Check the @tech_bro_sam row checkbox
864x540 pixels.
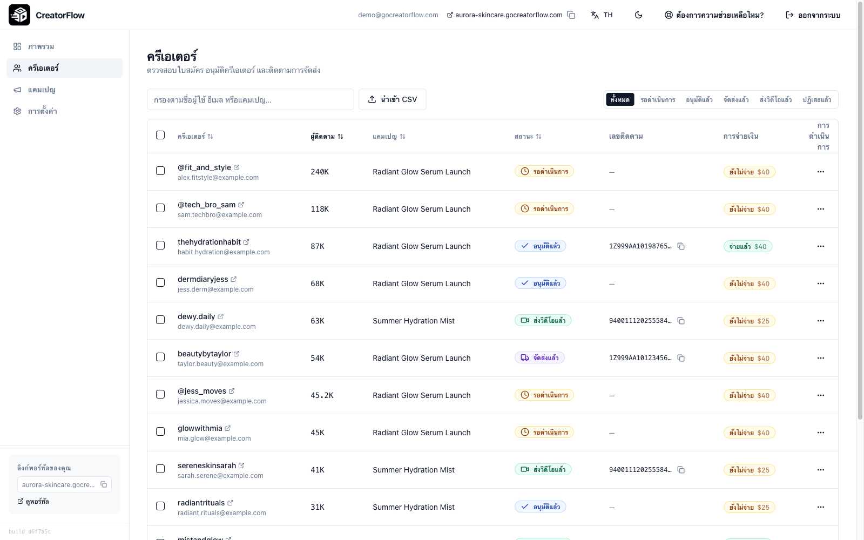click(x=160, y=208)
